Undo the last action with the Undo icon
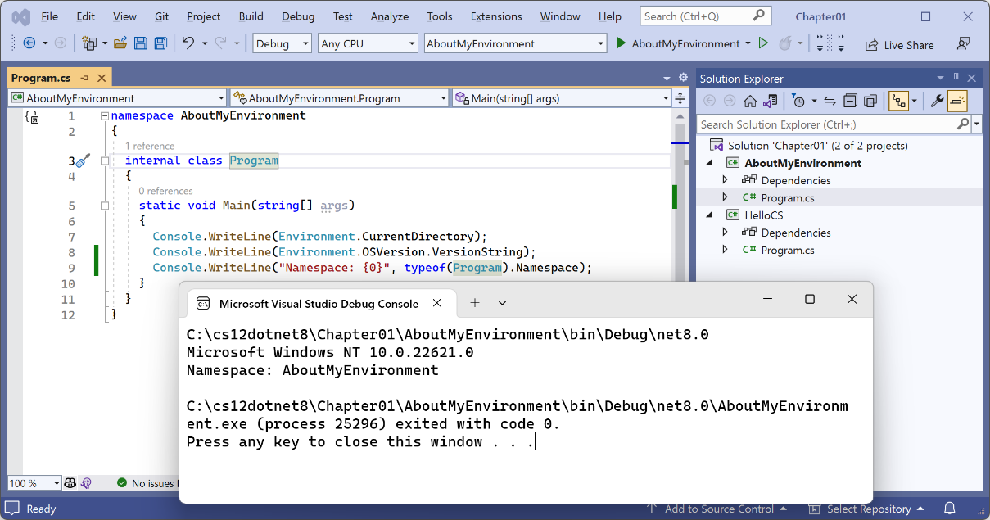Screen dimensions: 990x520 click(x=188, y=43)
